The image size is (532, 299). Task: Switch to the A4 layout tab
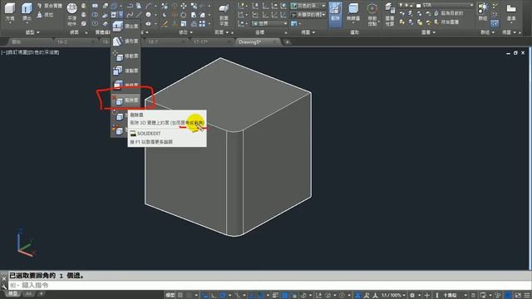(x=29, y=293)
